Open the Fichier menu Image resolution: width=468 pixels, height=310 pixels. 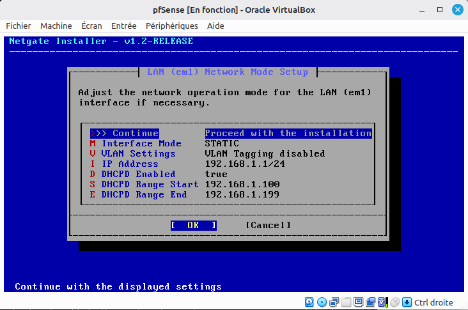click(x=19, y=26)
